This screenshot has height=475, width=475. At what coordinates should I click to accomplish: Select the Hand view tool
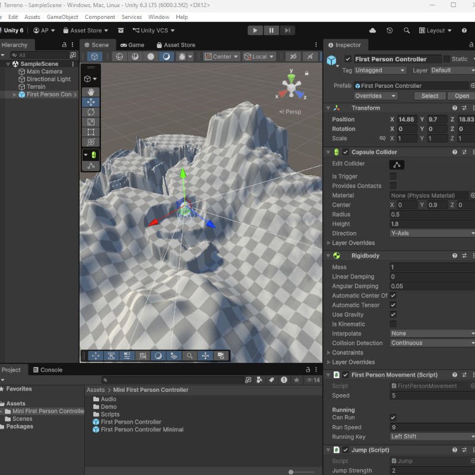coord(91,92)
